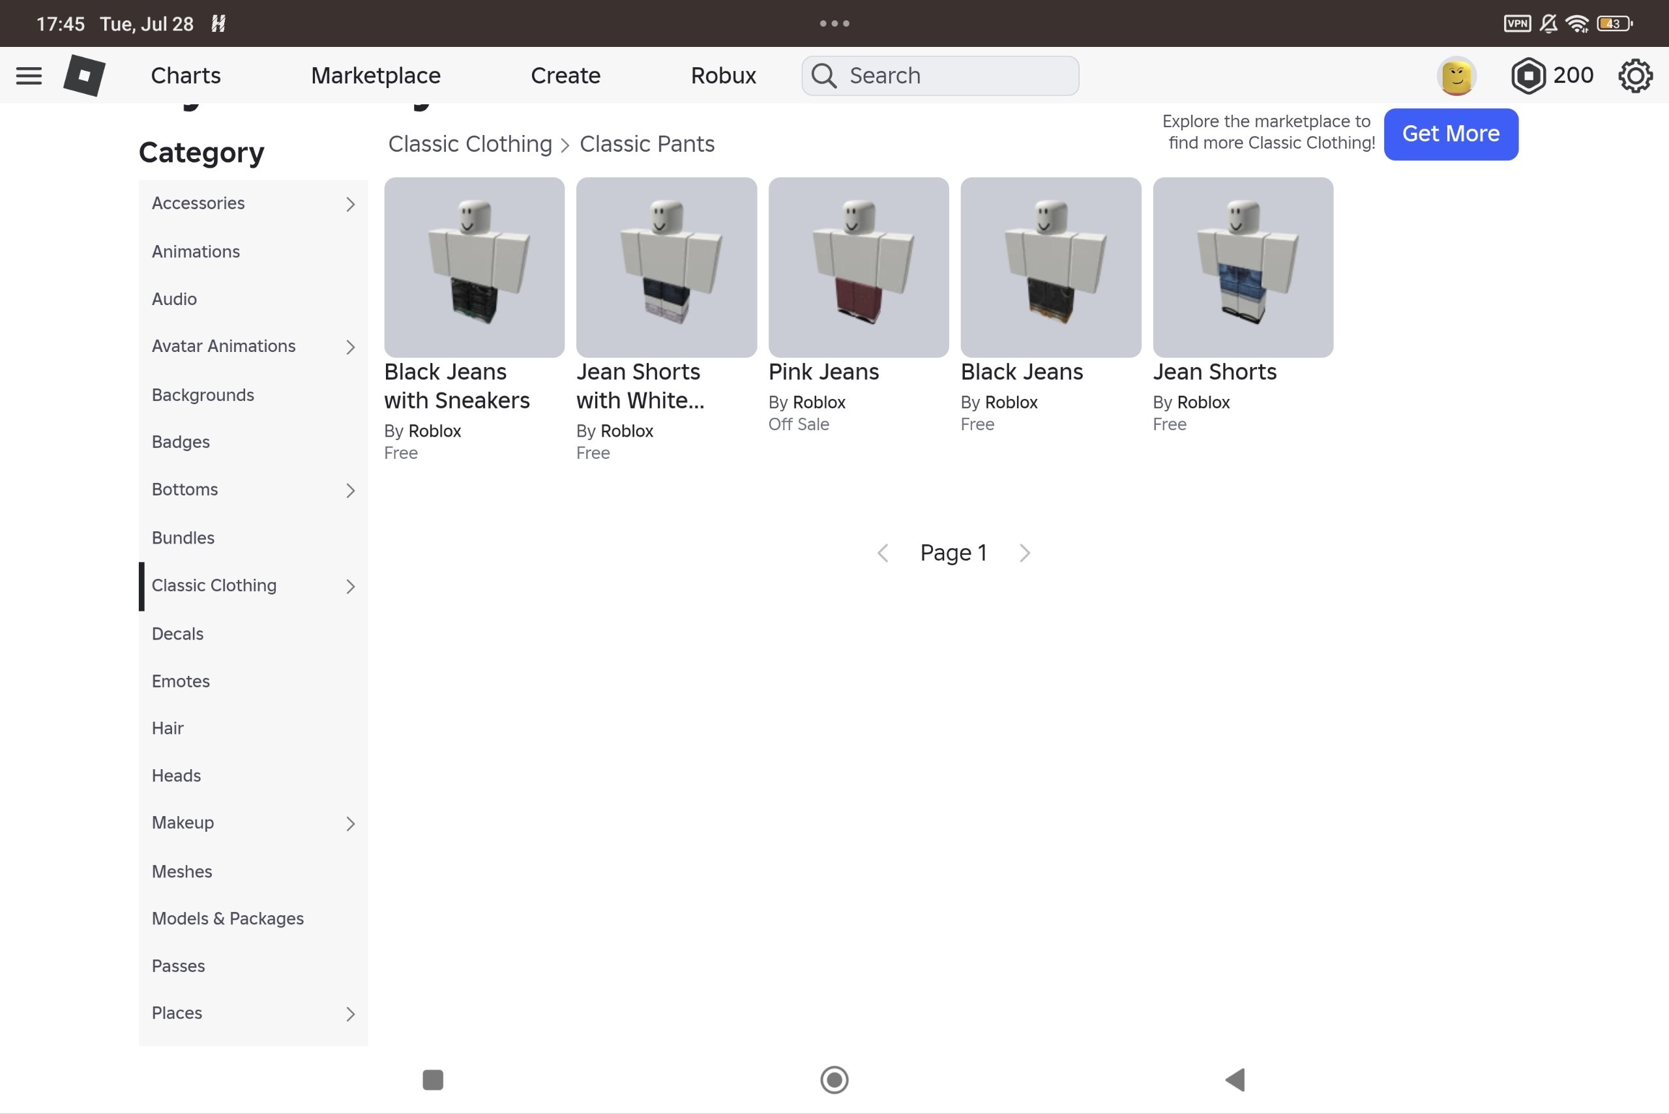Click the 200 Robux balance

(x=1573, y=76)
